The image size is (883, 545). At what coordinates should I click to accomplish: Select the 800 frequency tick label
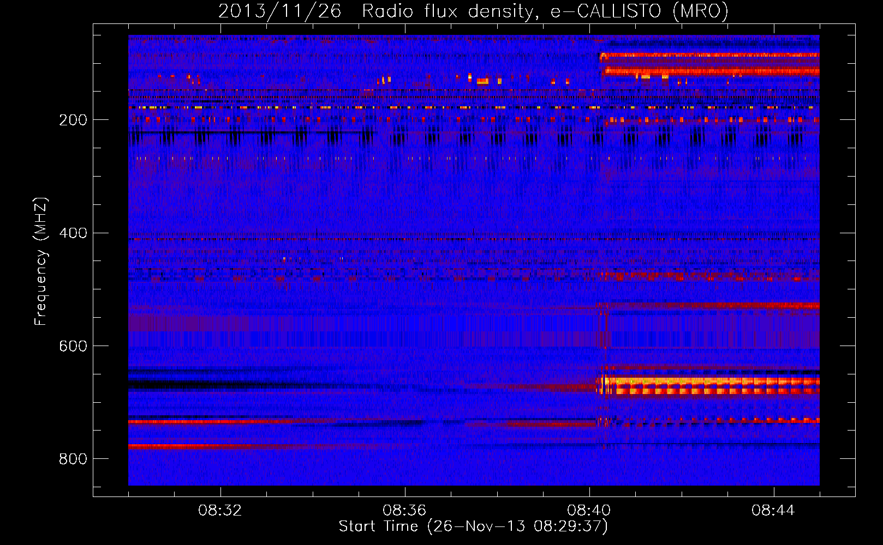(73, 459)
